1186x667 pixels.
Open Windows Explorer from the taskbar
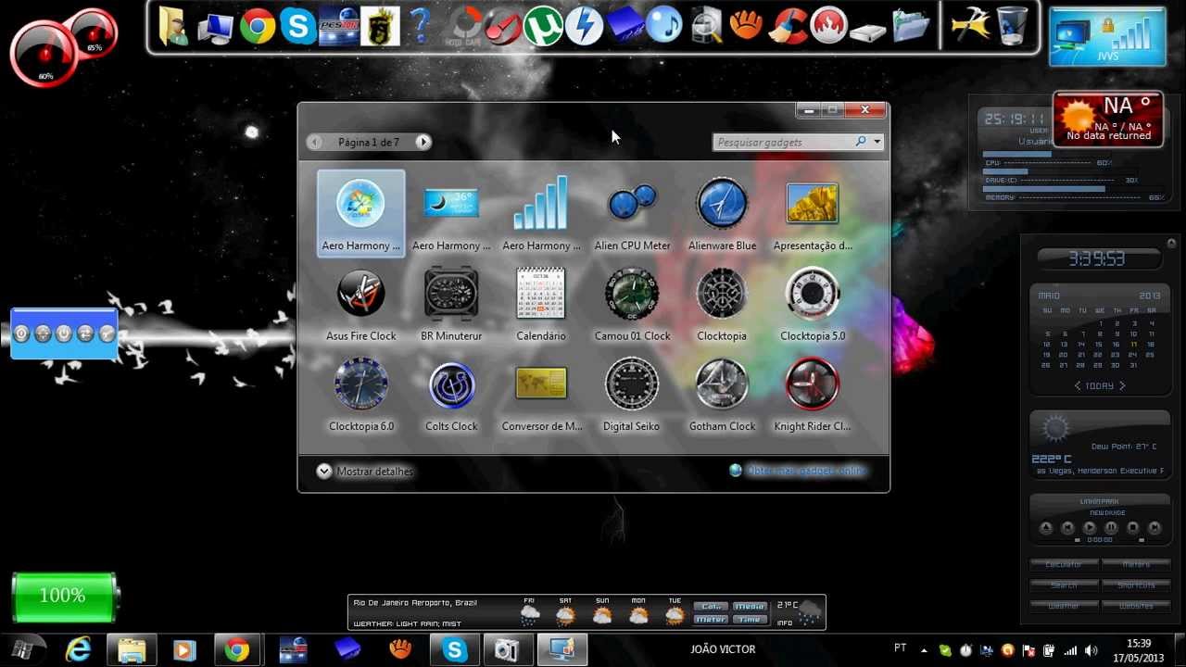coord(131,649)
